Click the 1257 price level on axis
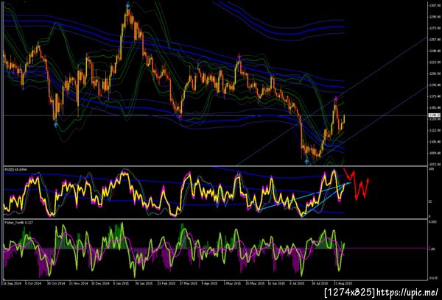This screenshot has height=300, width=442. [435, 40]
